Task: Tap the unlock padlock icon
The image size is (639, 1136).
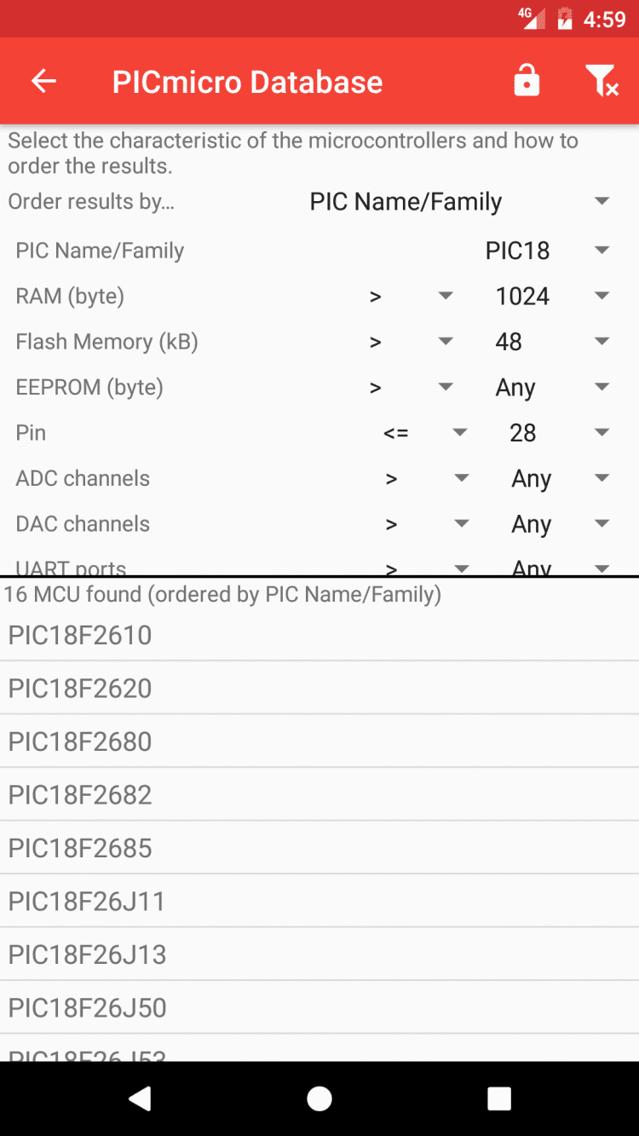Action: coord(527,82)
